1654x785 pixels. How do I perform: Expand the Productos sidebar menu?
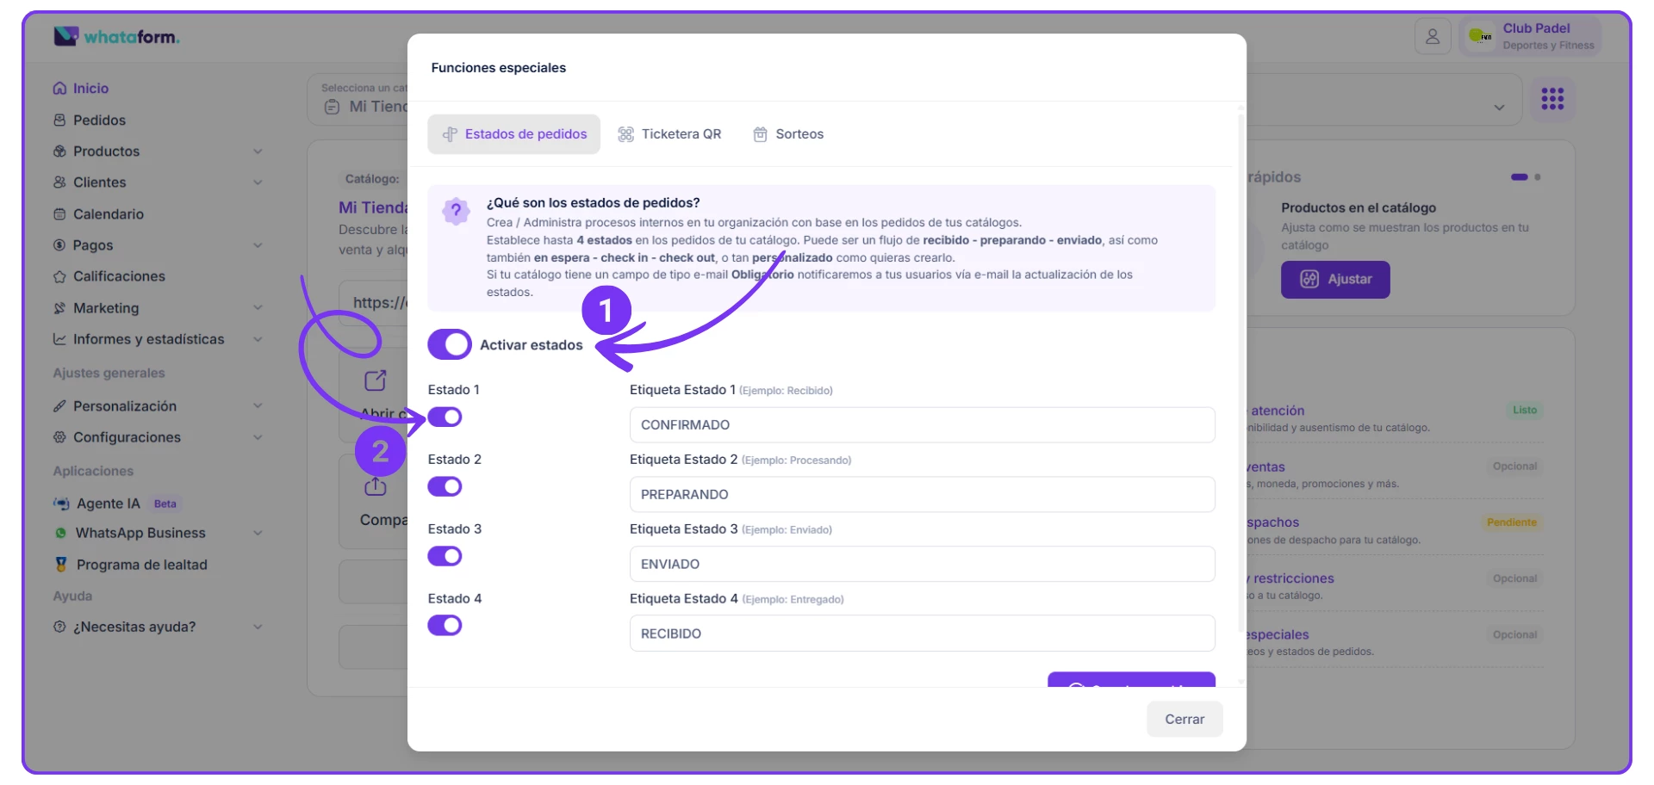tap(258, 151)
